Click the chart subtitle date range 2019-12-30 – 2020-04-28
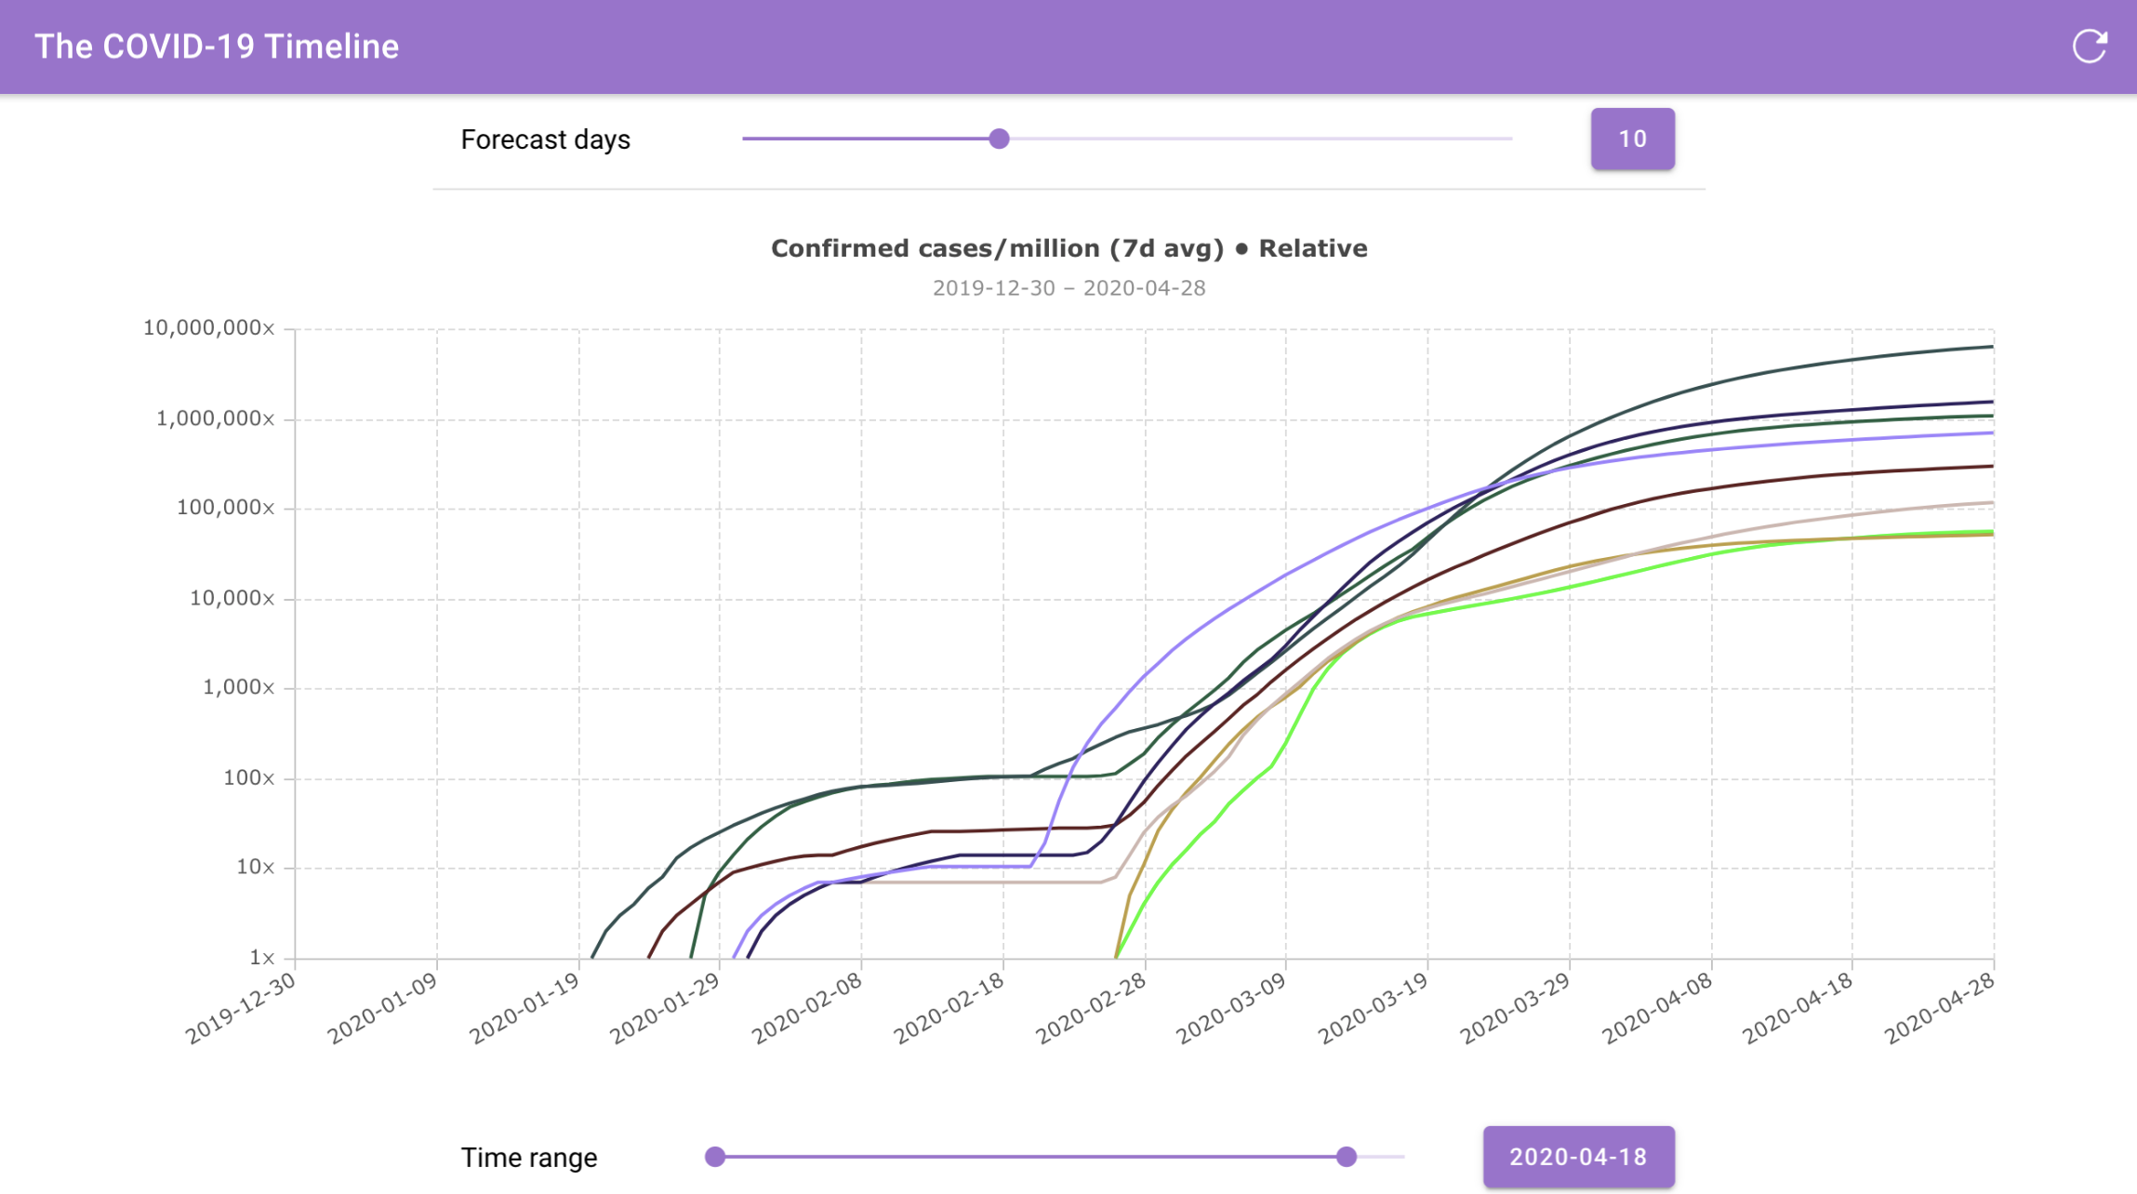 [1068, 288]
